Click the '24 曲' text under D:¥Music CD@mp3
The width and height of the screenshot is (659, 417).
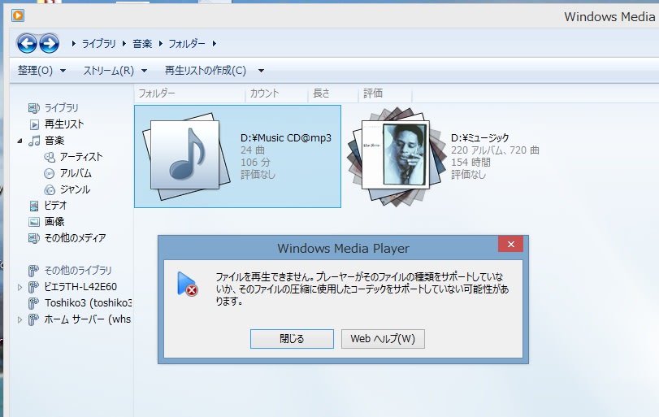pos(253,150)
